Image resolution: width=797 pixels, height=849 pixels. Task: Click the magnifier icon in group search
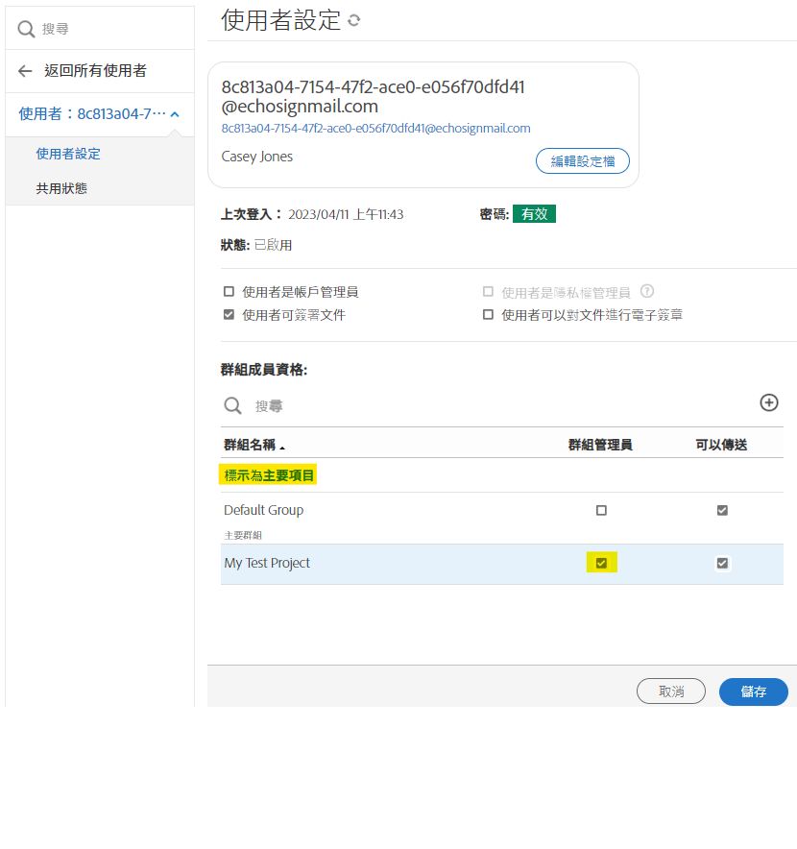(232, 405)
